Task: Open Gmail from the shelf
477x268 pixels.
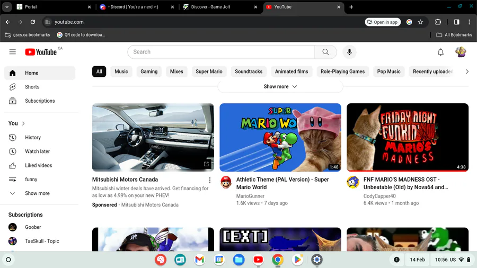Action: tap(200, 260)
